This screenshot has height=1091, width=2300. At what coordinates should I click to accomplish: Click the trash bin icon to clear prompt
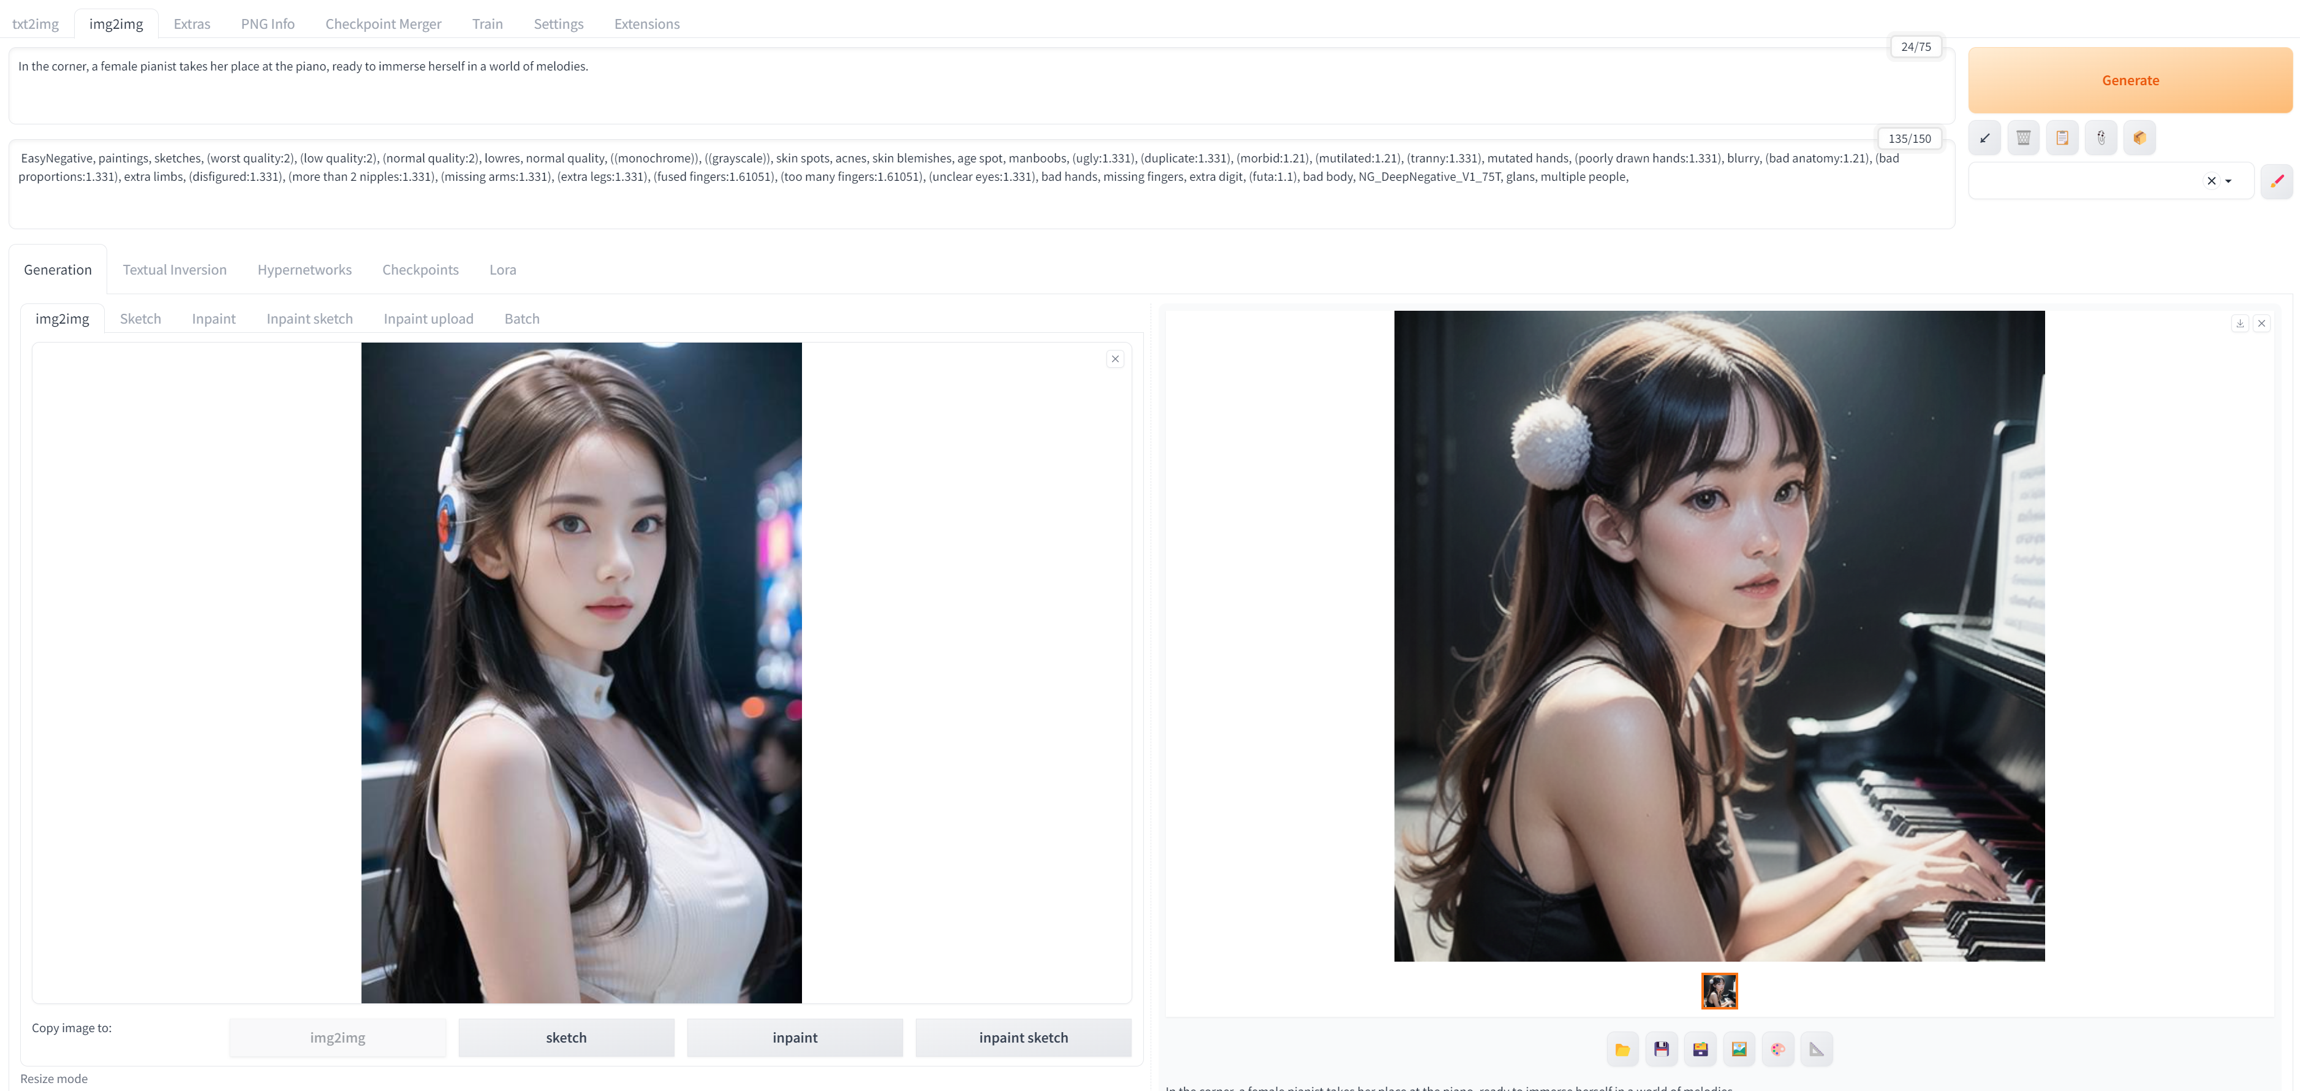click(2023, 138)
